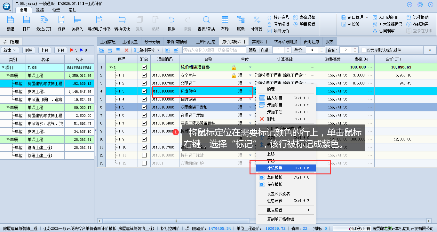Open the 新建 dropdown in project panel
This screenshot has height=232, width=437.
(x=10, y=50)
